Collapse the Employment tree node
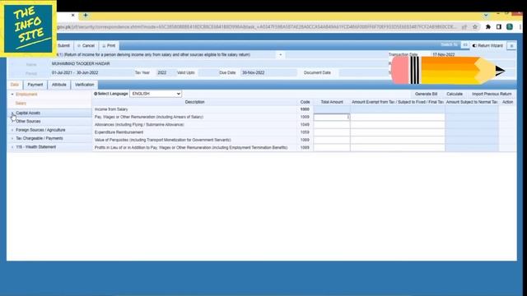Viewport: 527px width, 296px height. 12,95
